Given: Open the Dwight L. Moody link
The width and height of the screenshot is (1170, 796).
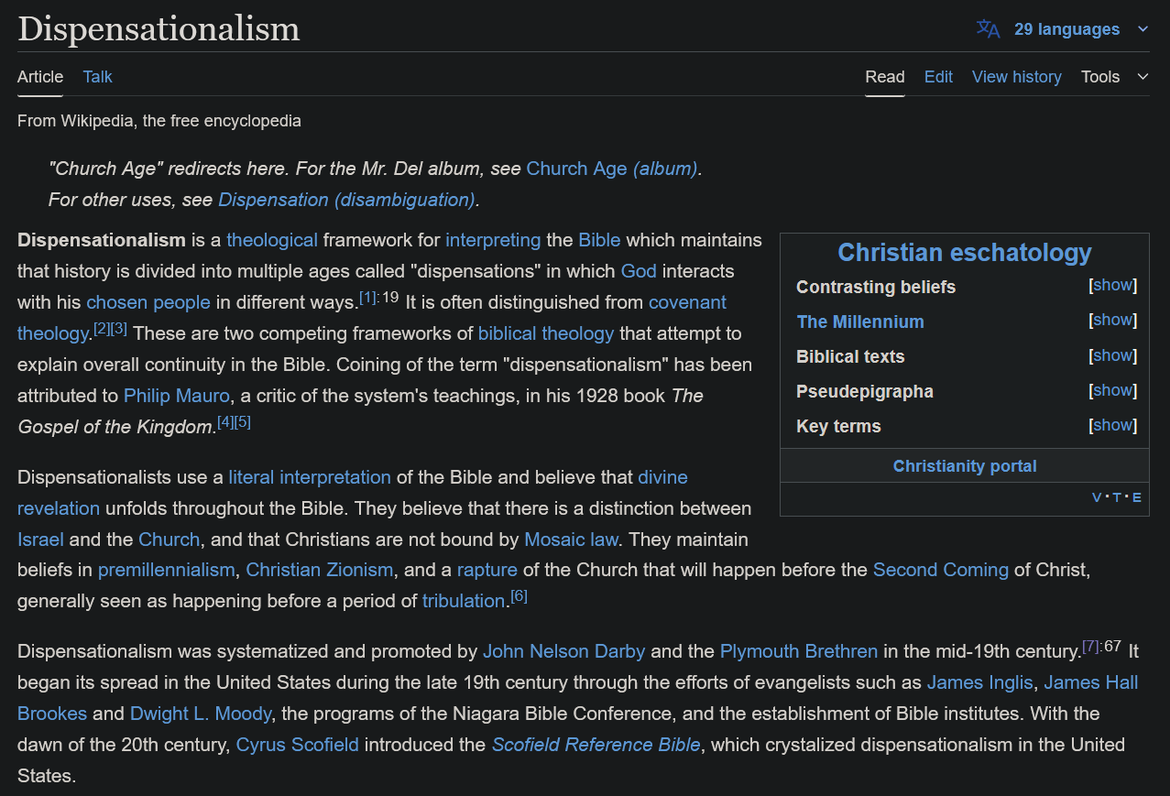Looking at the screenshot, I should pyautogui.click(x=201, y=714).
